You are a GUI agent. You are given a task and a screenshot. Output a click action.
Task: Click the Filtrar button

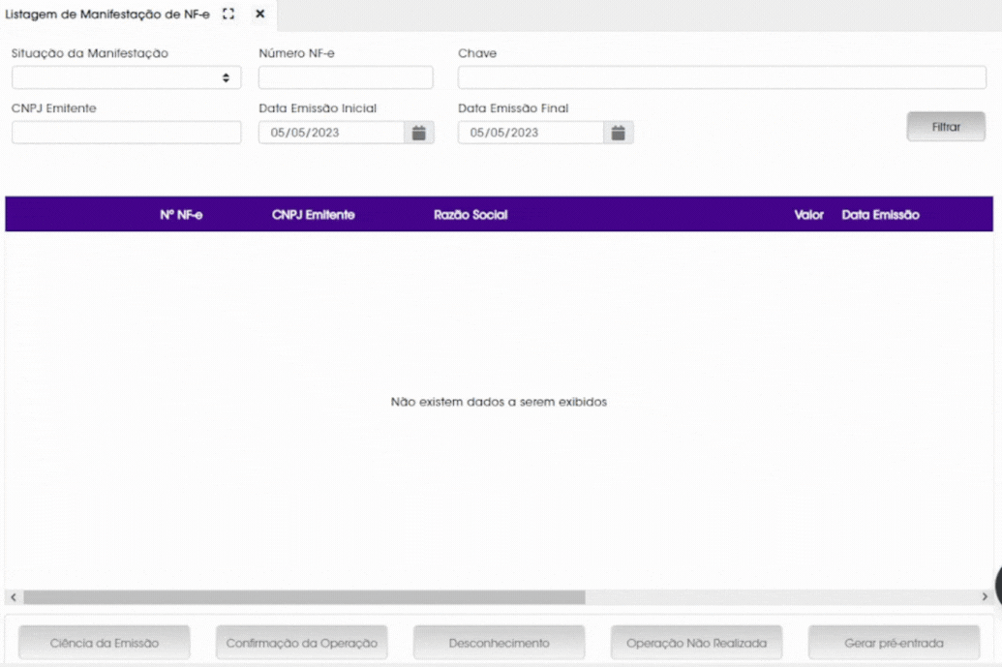point(946,127)
